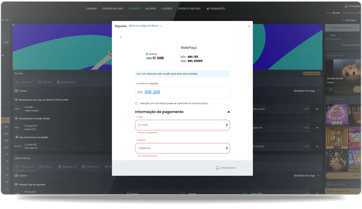362x209 pixels.
Task: Expand the bonus code activation dropdown
Action: pos(145,26)
